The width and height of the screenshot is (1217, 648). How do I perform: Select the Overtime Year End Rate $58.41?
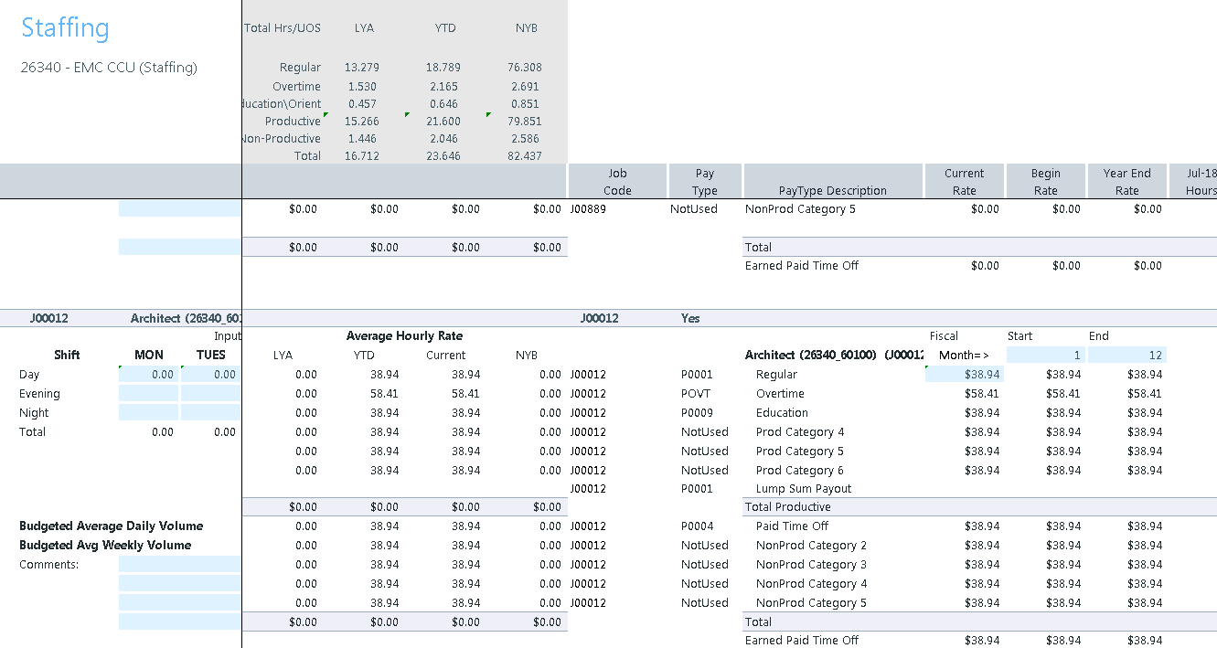click(1145, 394)
